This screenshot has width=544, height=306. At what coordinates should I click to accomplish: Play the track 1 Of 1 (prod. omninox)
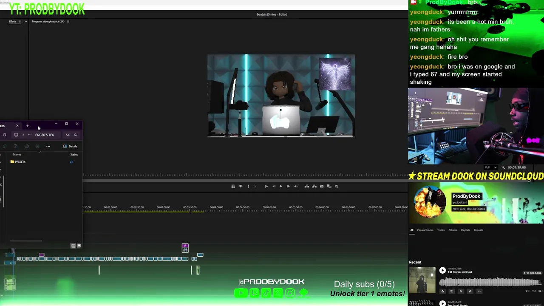442,270
